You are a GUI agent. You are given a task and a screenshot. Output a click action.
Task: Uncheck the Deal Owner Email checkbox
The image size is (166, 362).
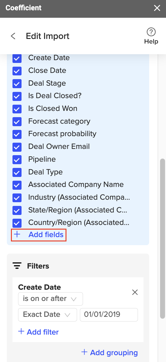click(x=17, y=147)
